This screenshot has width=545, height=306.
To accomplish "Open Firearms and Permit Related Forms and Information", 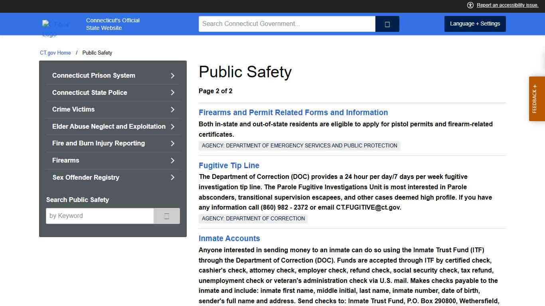I will [x=293, y=112].
